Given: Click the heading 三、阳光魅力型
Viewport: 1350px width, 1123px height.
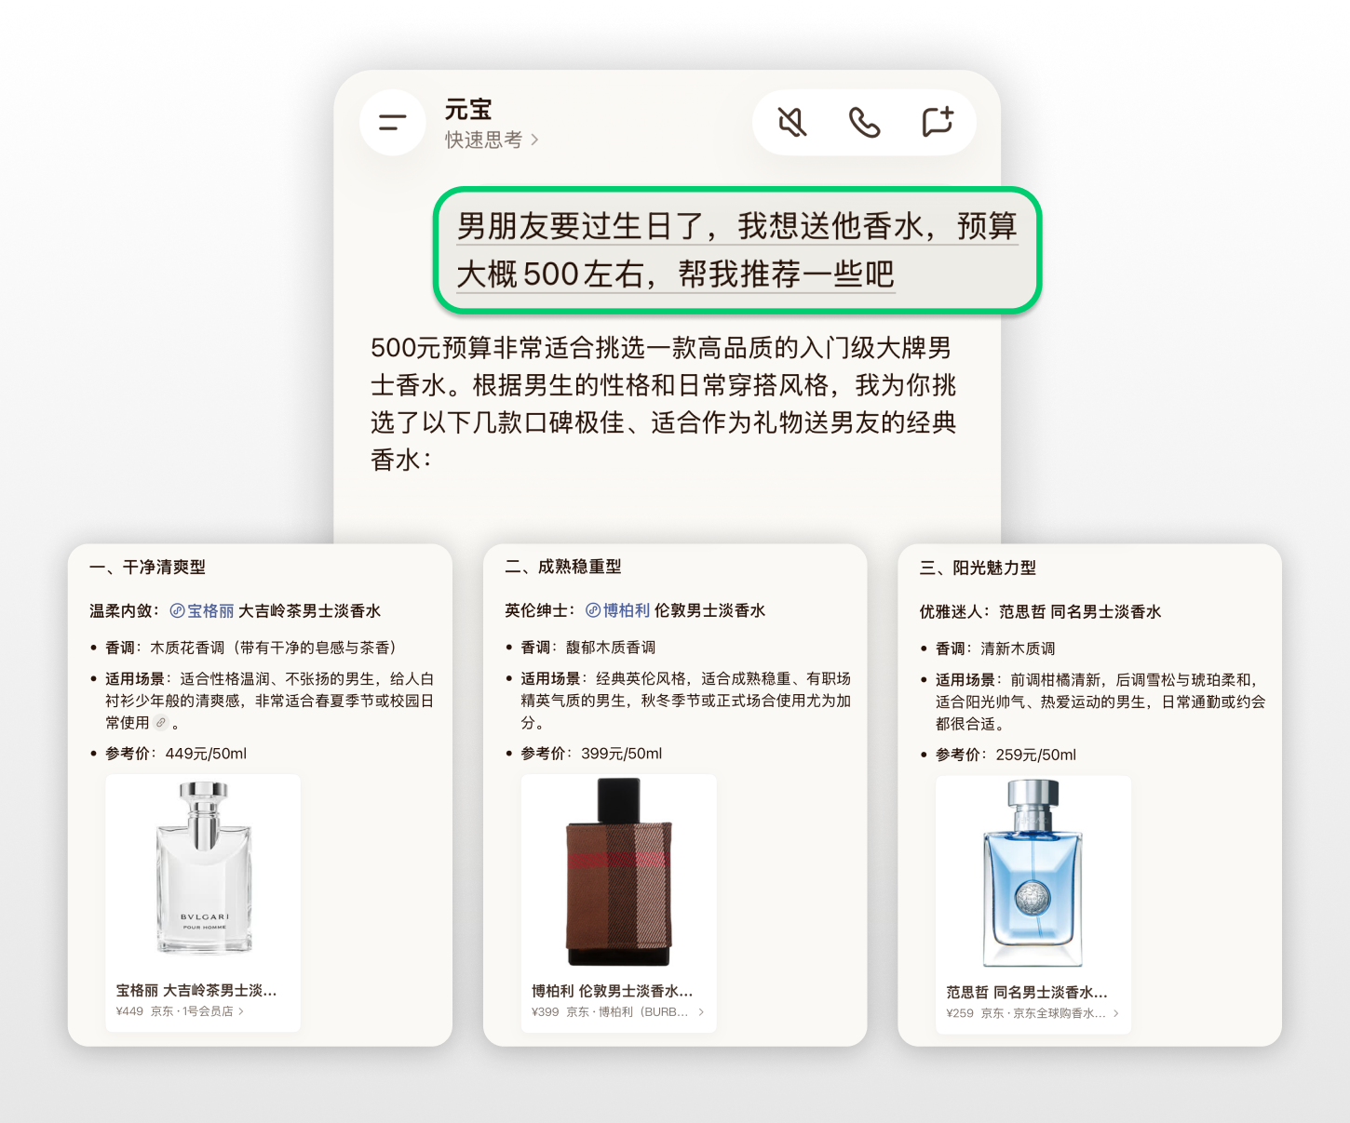Looking at the screenshot, I should [978, 568].
